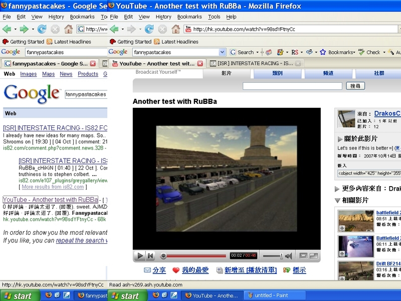Viewport: 401px width, 301px height.
Task: Click the Google logo in YouTube window toolbar
Action: [118, 52]
